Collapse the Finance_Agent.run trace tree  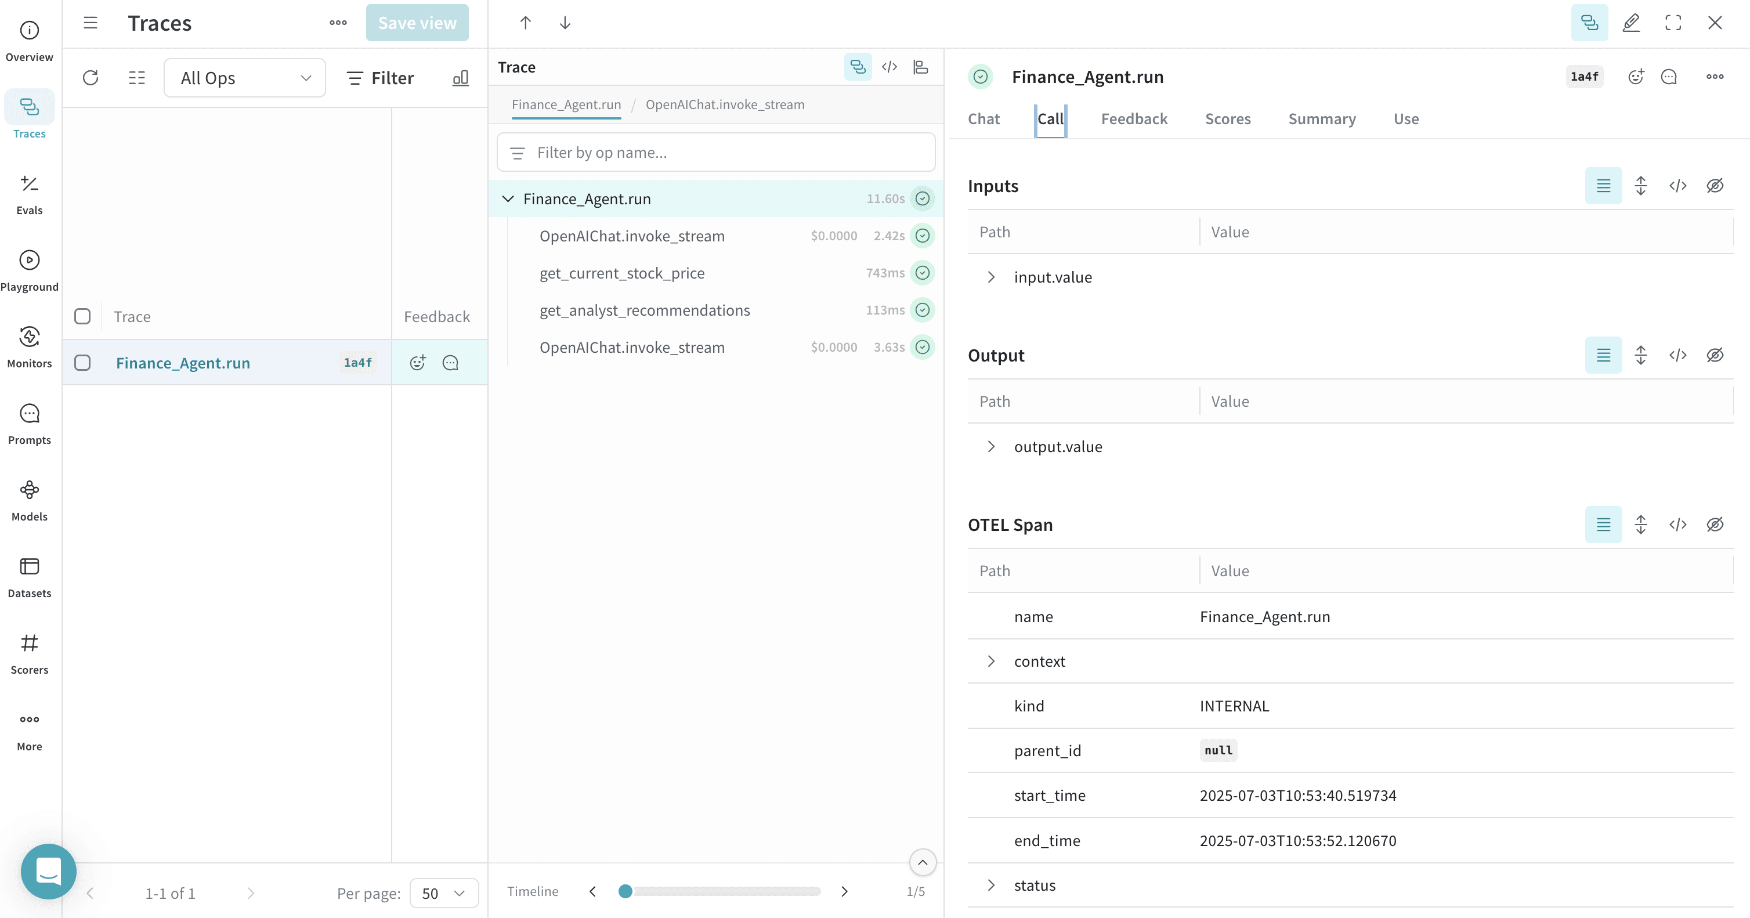[508, 198]
